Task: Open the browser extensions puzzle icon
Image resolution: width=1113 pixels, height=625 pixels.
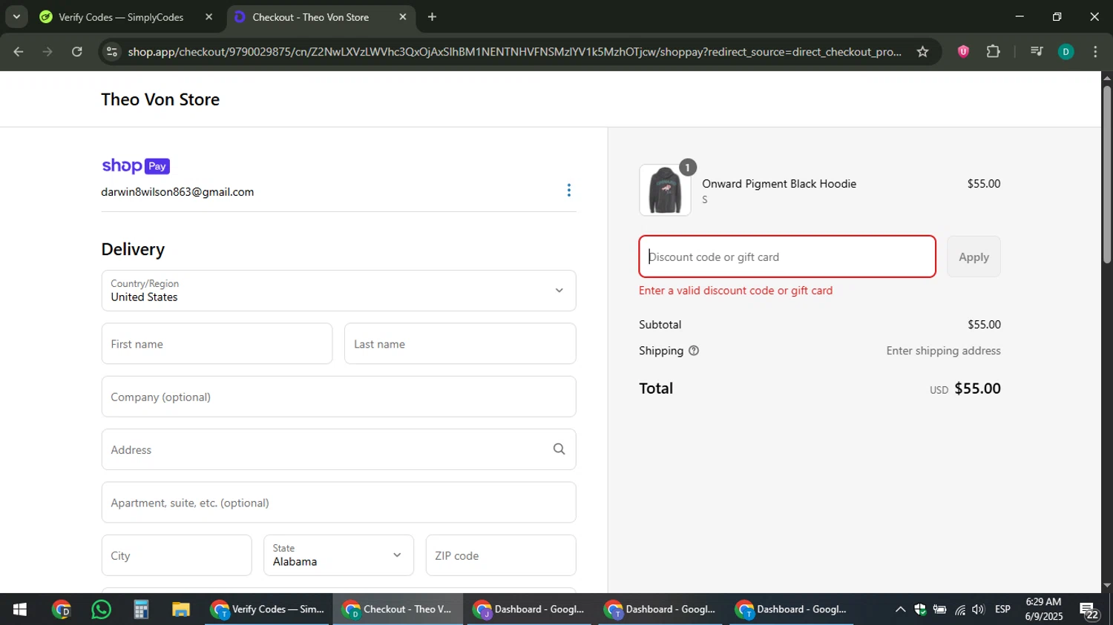Action: (x=993, y=52)
